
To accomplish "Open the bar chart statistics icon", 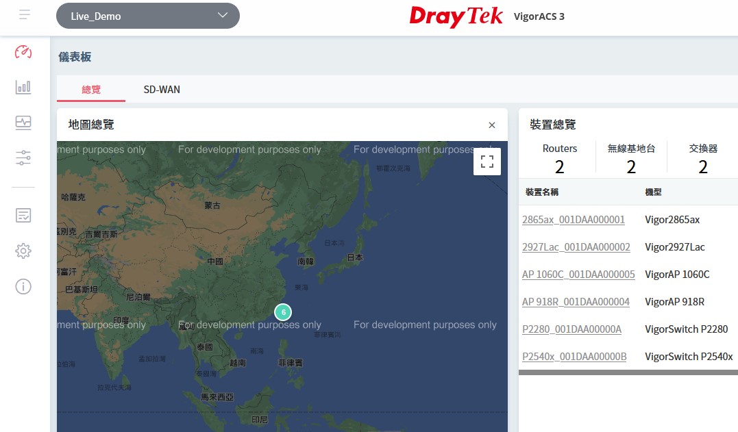I will pyautogui.click(x=23, y=87).
